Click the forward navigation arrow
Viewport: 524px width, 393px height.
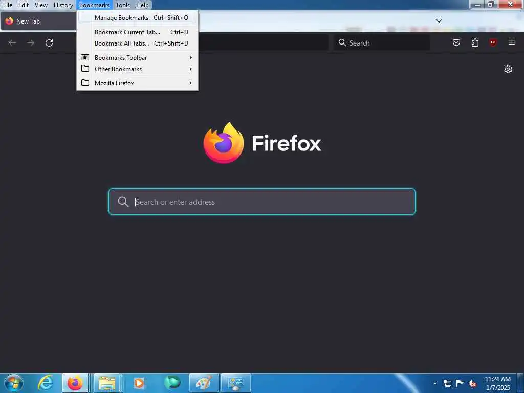[31, 43]
